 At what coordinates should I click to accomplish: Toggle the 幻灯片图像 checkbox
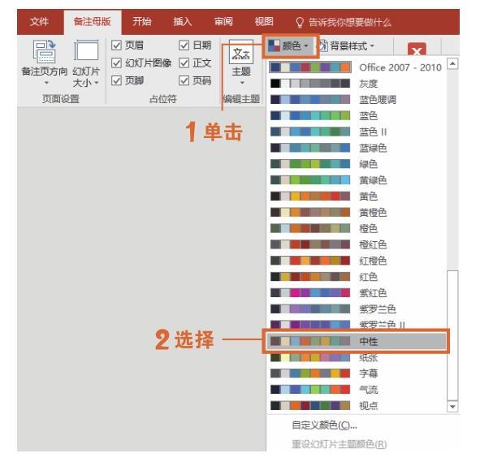coord(116,63)
